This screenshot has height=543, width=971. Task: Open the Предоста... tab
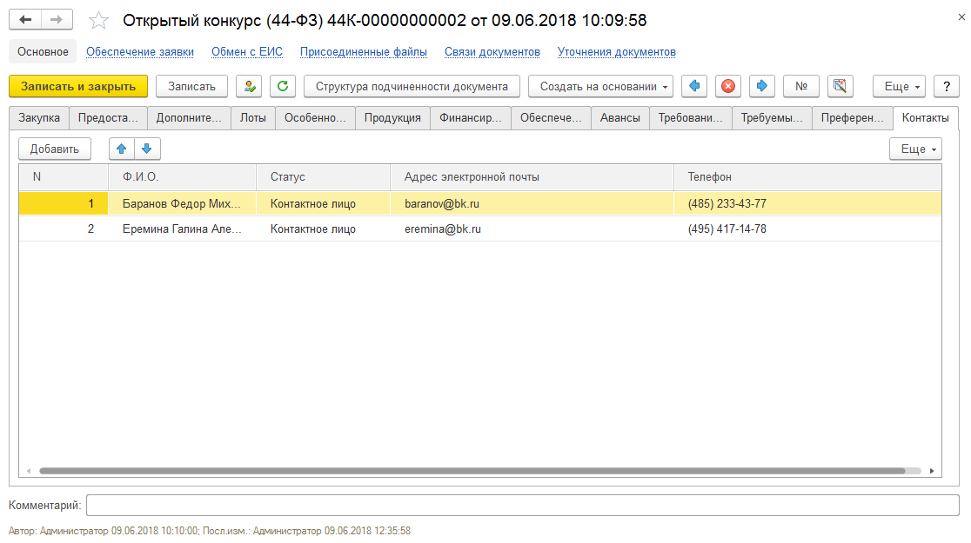coord(108,118)
